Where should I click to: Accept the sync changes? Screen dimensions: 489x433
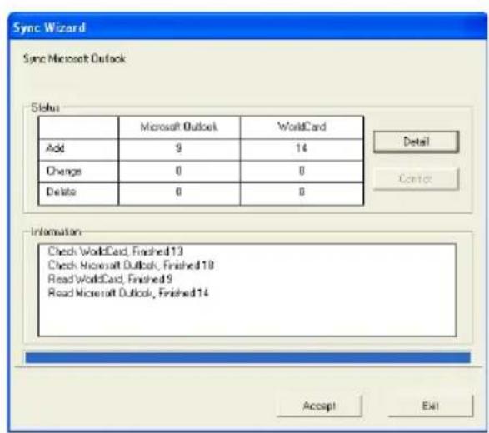pyautogui.click(x=319, y=406)
